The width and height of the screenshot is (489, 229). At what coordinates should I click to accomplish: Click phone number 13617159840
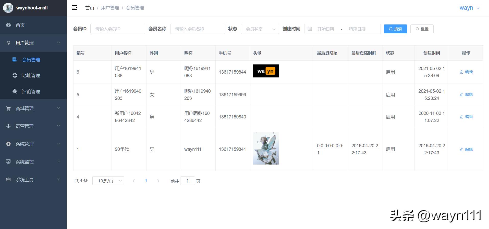pos(232,117)
